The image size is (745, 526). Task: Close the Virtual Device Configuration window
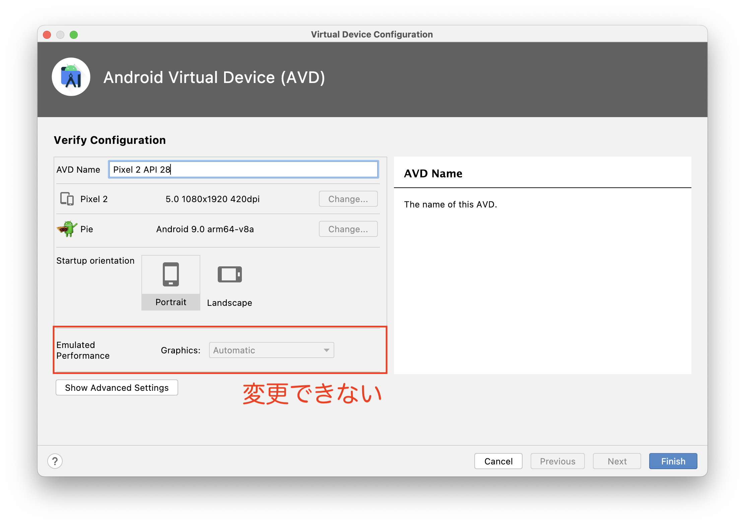(47, 34)
